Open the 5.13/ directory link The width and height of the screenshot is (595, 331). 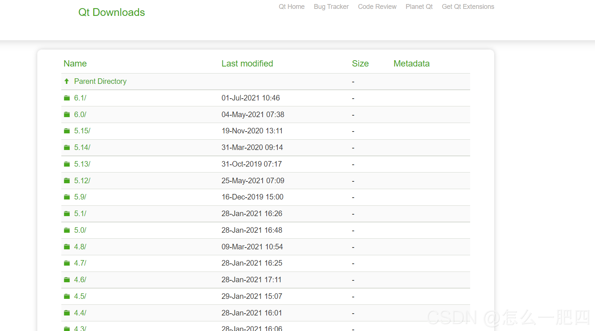pos(82,164)
